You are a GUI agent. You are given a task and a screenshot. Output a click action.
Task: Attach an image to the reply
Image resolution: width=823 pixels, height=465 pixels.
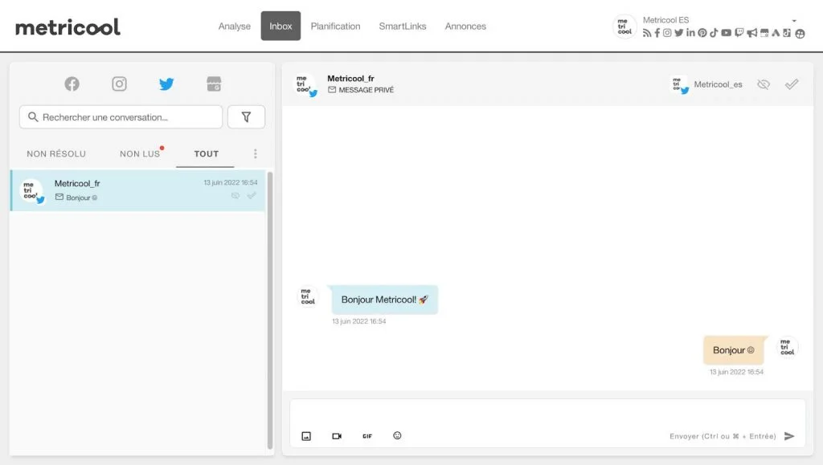point(306,436)
